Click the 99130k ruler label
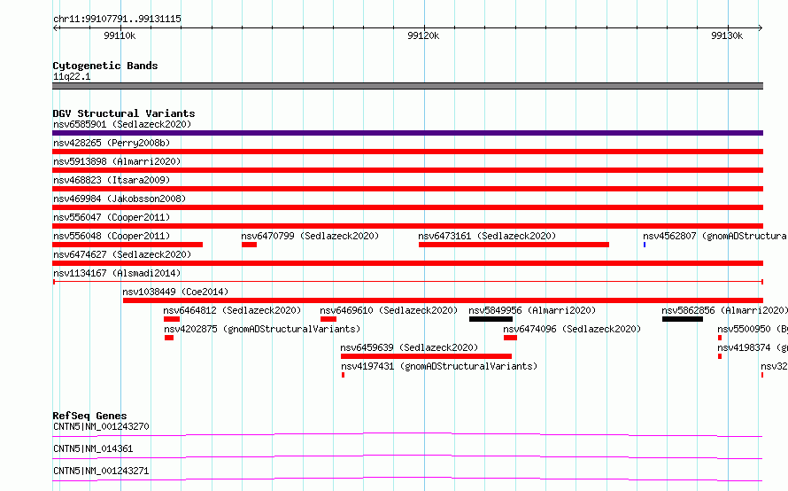Viewport: 788px width, 491px height. click(727, 35)
